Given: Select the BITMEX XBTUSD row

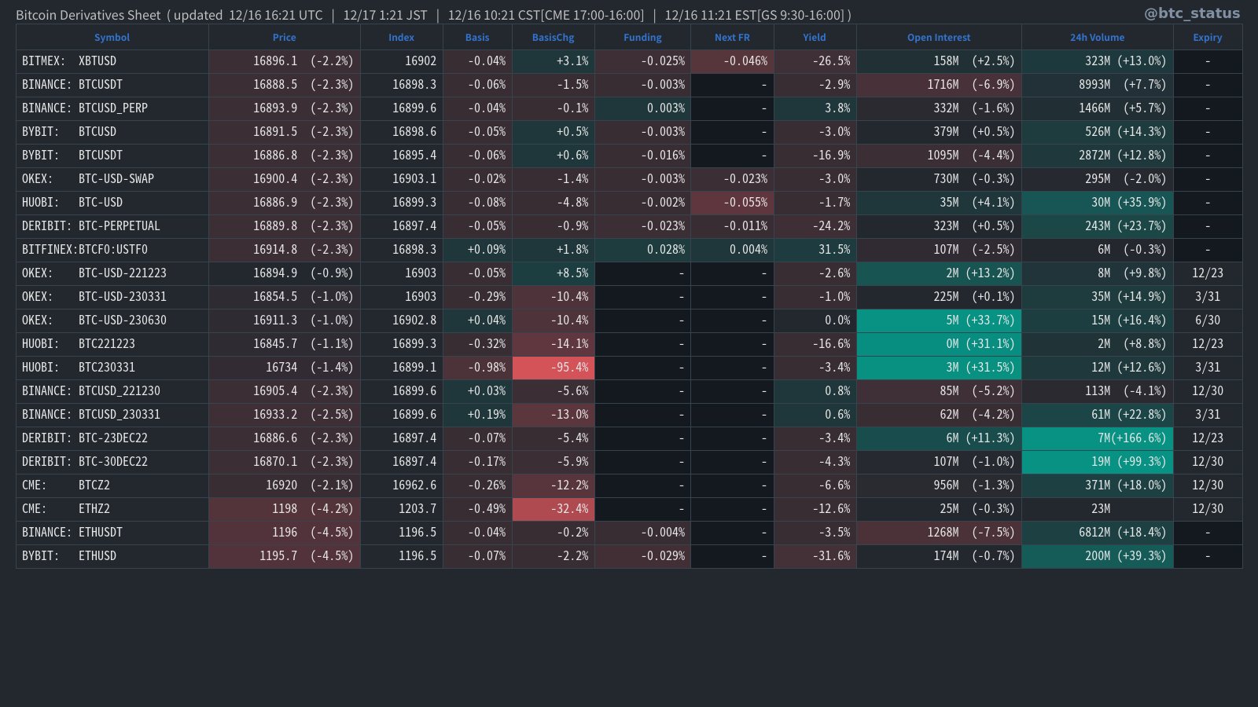Looking at the screenshot, I should tap(112, 60).
